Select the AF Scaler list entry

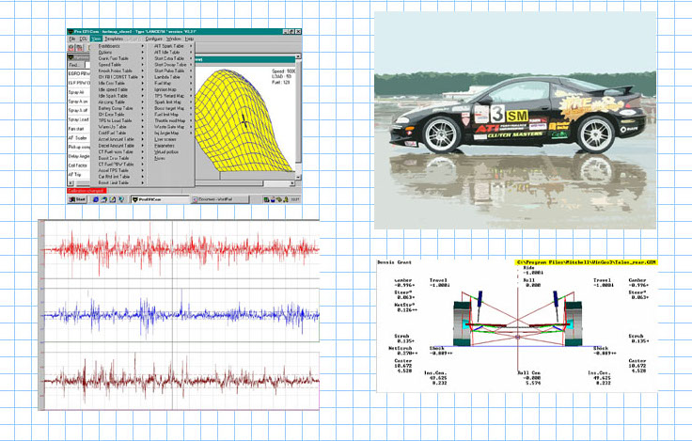point(79,138)
